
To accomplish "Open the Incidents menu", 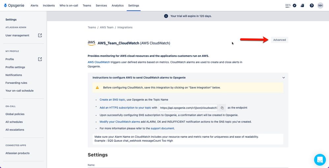I will click(x=49, y=6).
